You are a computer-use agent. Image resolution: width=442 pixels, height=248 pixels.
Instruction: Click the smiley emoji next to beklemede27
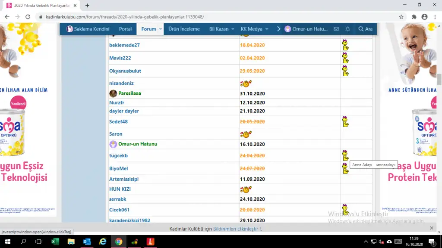pos(345,45)
